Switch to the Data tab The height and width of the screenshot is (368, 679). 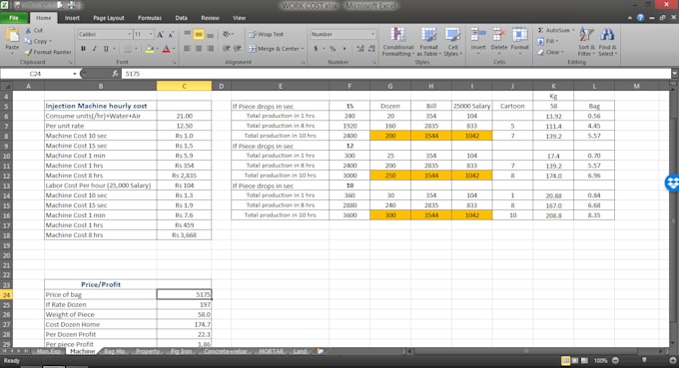click(181, 18)
